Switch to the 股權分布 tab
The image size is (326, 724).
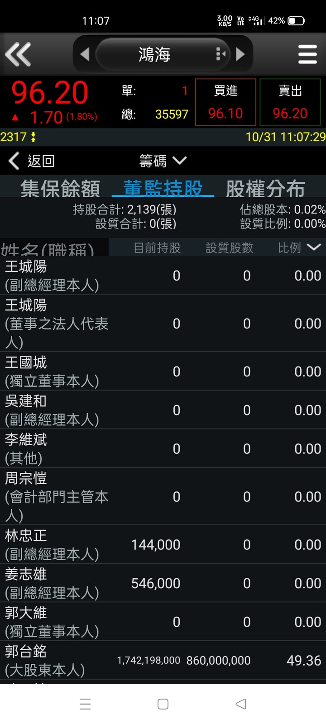click(x=266, y=188)
